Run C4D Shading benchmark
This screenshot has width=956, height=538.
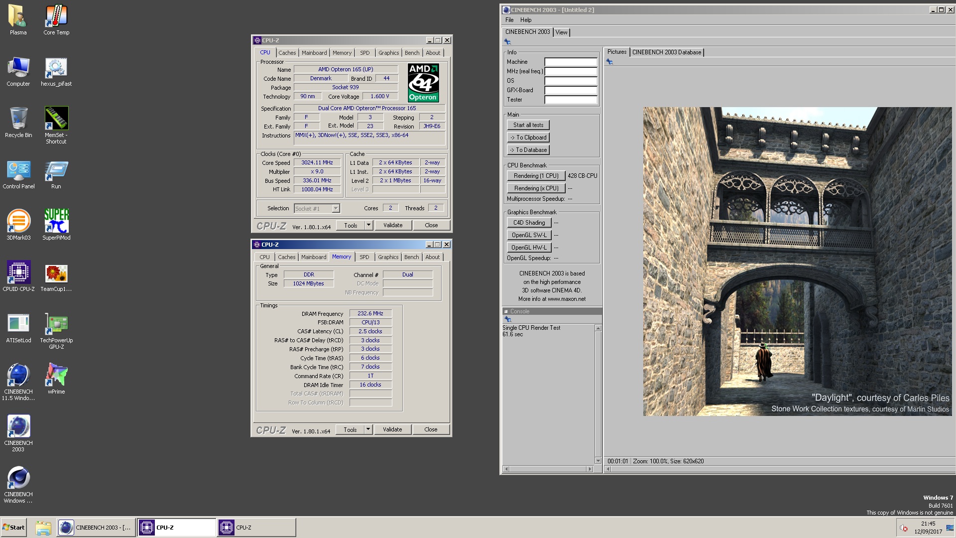pyautogui.click(x=529, y=223)
